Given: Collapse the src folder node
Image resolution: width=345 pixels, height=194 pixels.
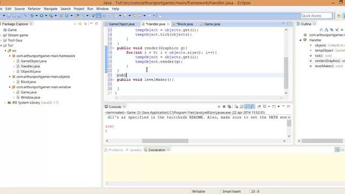Looking at the screenshot, I should [x=5, y=51].
